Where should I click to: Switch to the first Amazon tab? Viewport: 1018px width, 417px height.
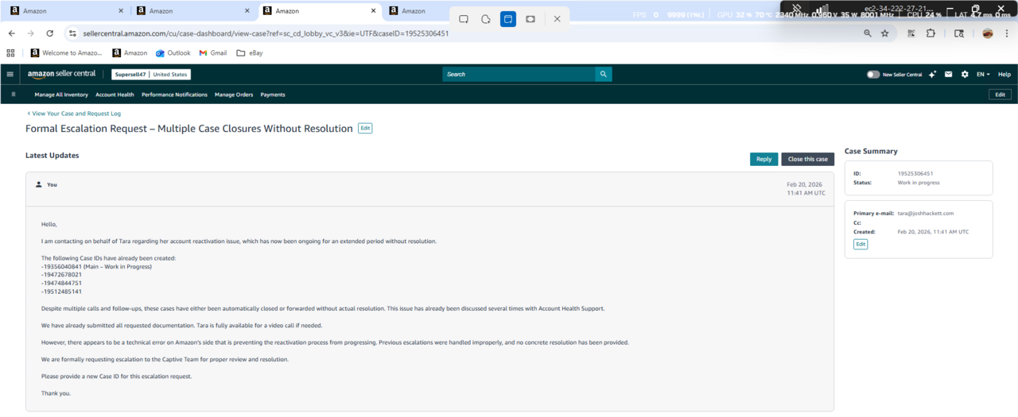pyautogui.click(x=65, y=11)
